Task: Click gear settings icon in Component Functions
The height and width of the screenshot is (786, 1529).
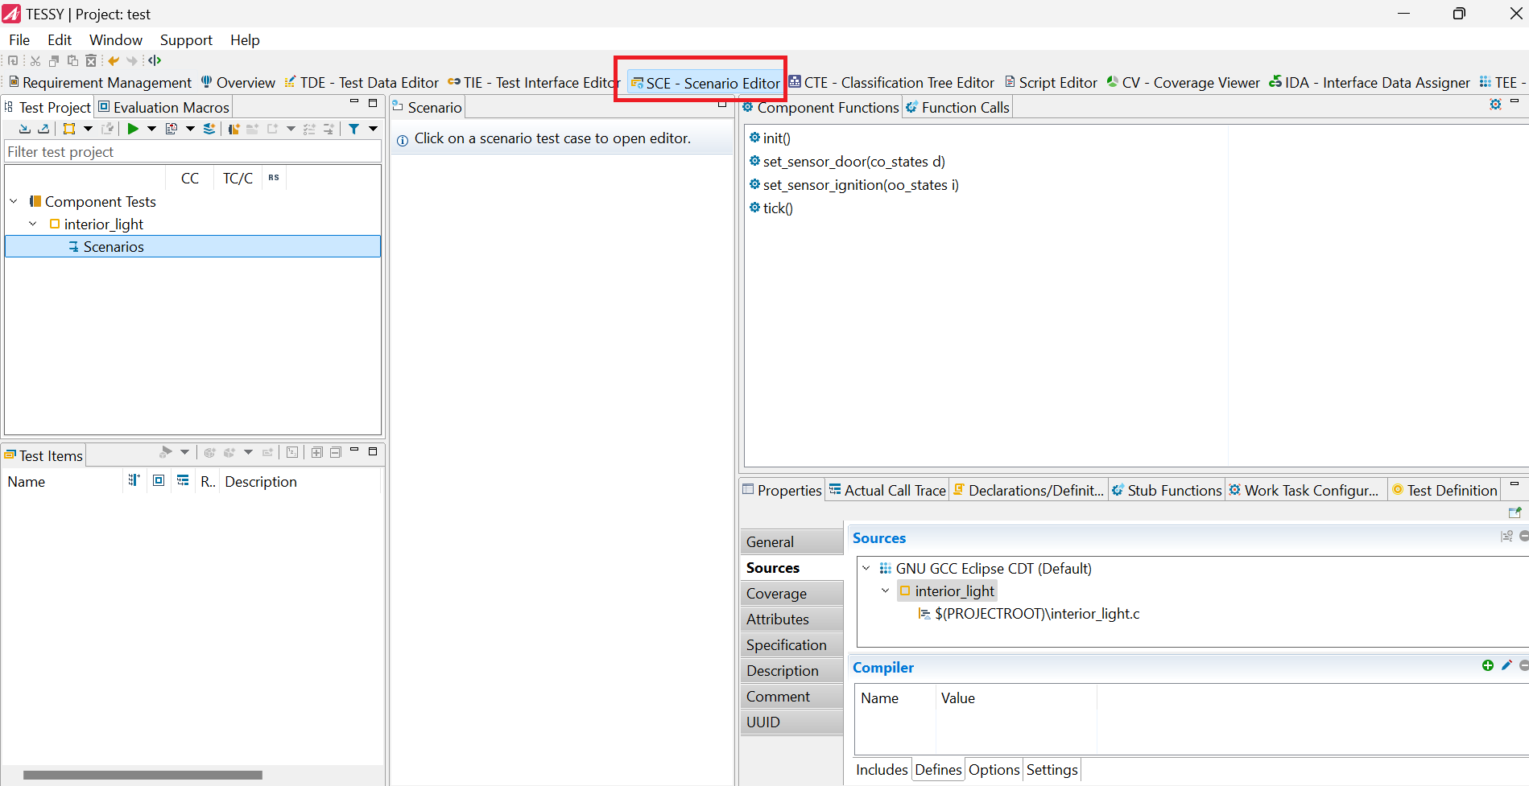Action: (1495, 105)
